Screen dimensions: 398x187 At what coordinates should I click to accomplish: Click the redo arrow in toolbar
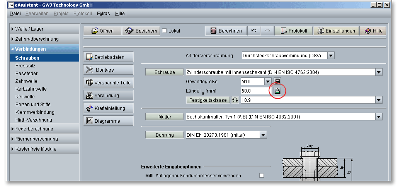pos(267,31)
